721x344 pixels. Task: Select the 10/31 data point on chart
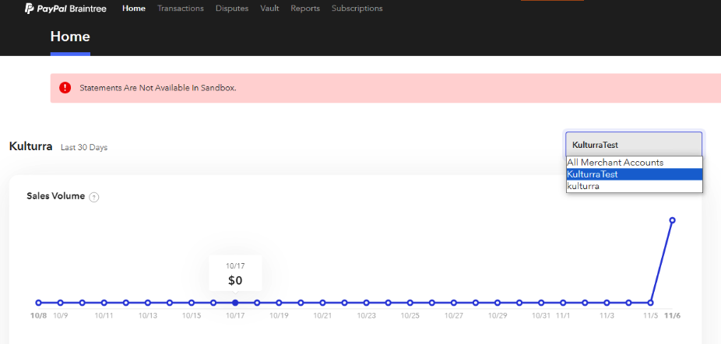[x=541, y=303]
